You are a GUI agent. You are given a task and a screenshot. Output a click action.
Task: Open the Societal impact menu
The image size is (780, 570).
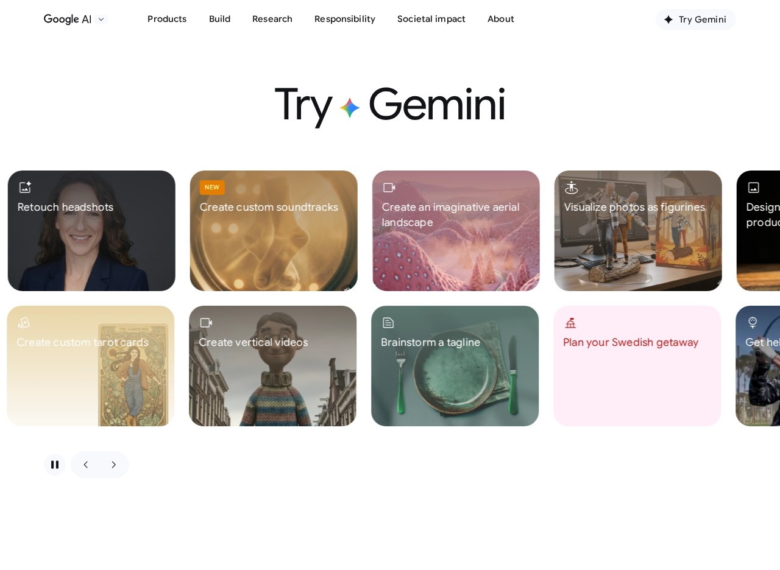click(431, 19)
